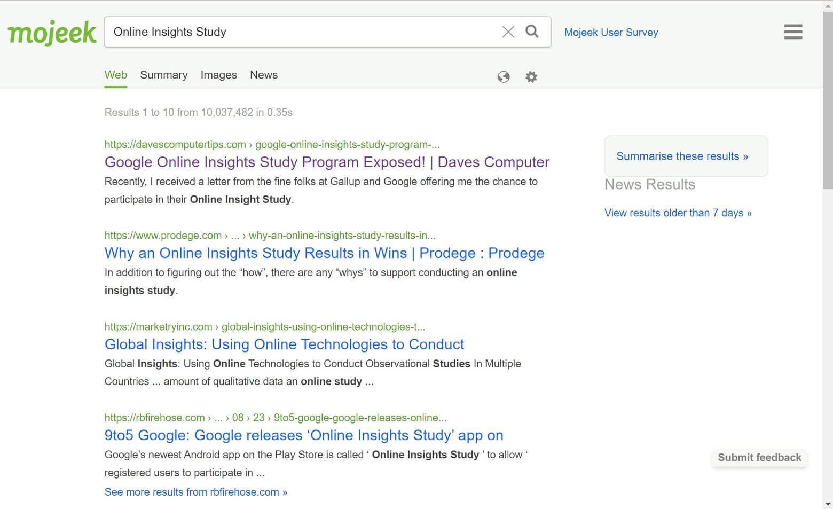Open Google Online Insights Study Program Exposed result
The width and height of the screenshot is (833, 509).
coord(327,162)
